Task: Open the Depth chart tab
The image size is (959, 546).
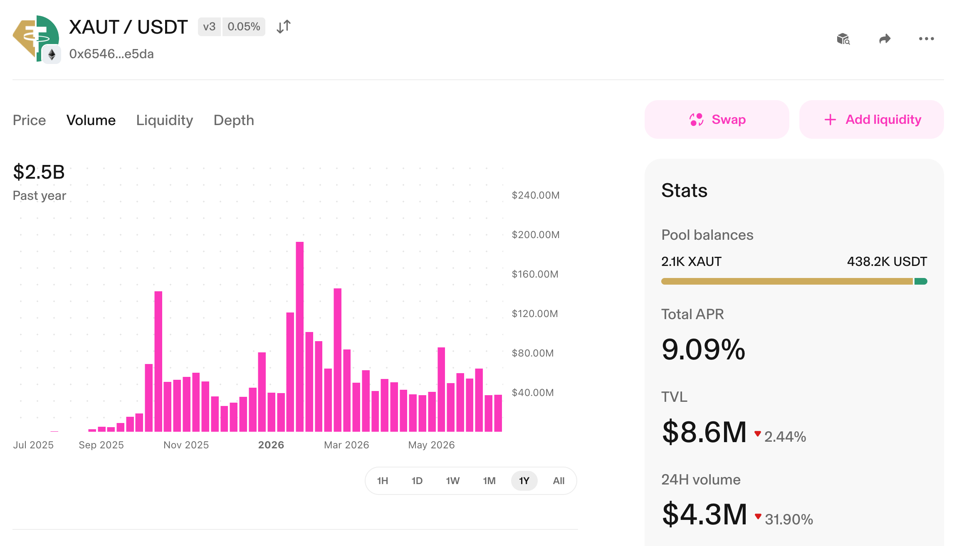Action: [x=234, y=120]
